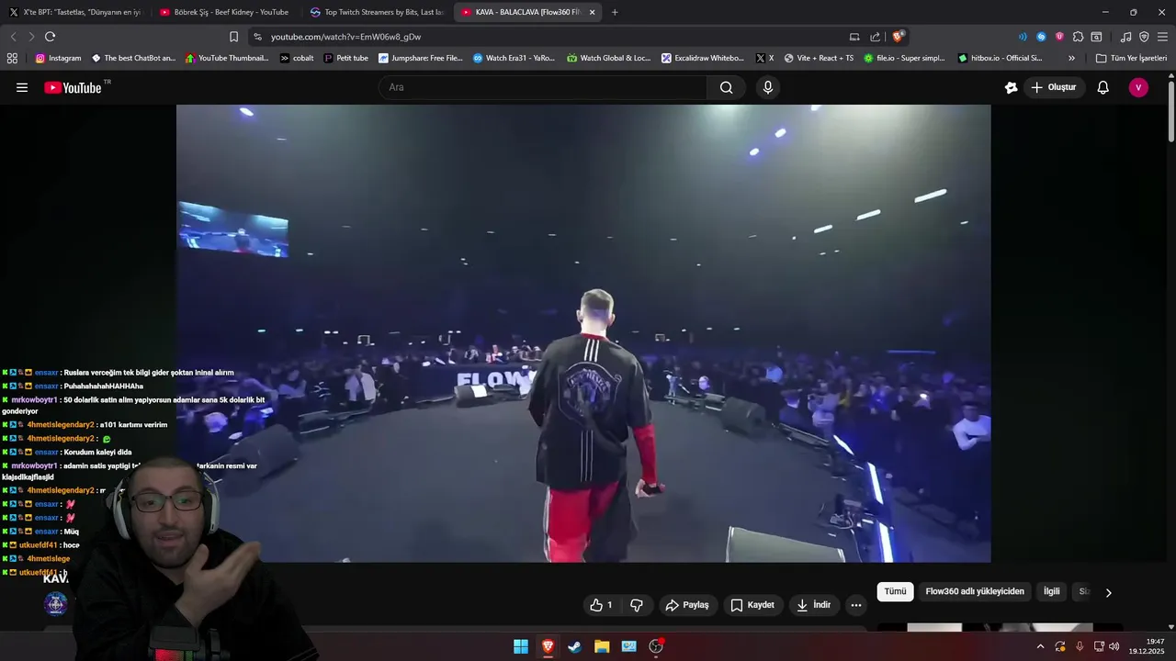Switch to X'te BPT tab
Screen dimensions: 1176x661
point(75,12)
